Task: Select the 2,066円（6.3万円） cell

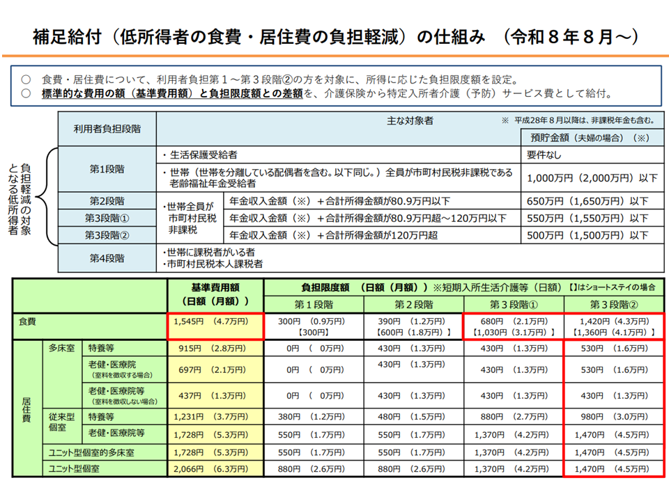Action: pos(215,468)
